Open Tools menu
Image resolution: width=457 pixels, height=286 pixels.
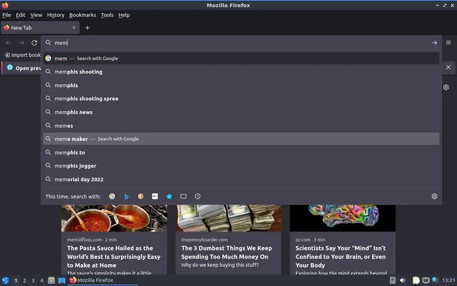tap(107, 15)
